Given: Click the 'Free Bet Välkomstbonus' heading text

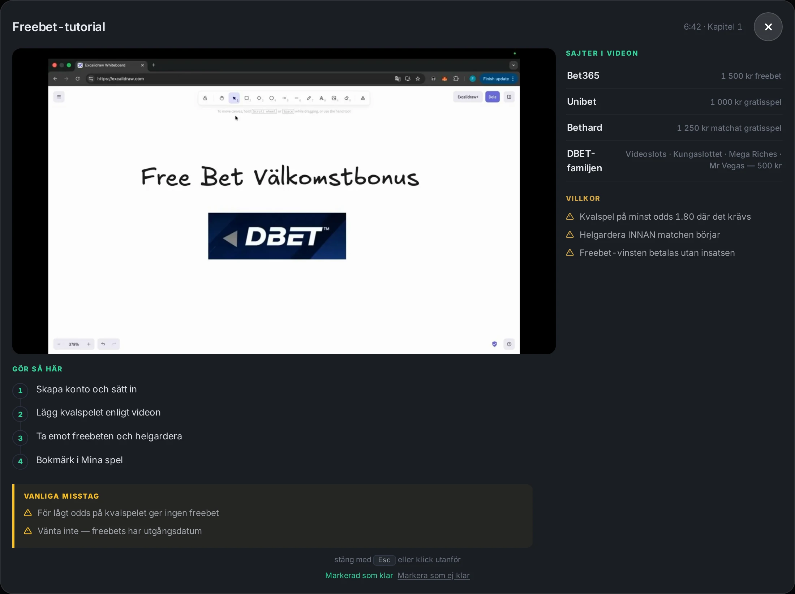Looking at the screenshot, I should (280, 177).
